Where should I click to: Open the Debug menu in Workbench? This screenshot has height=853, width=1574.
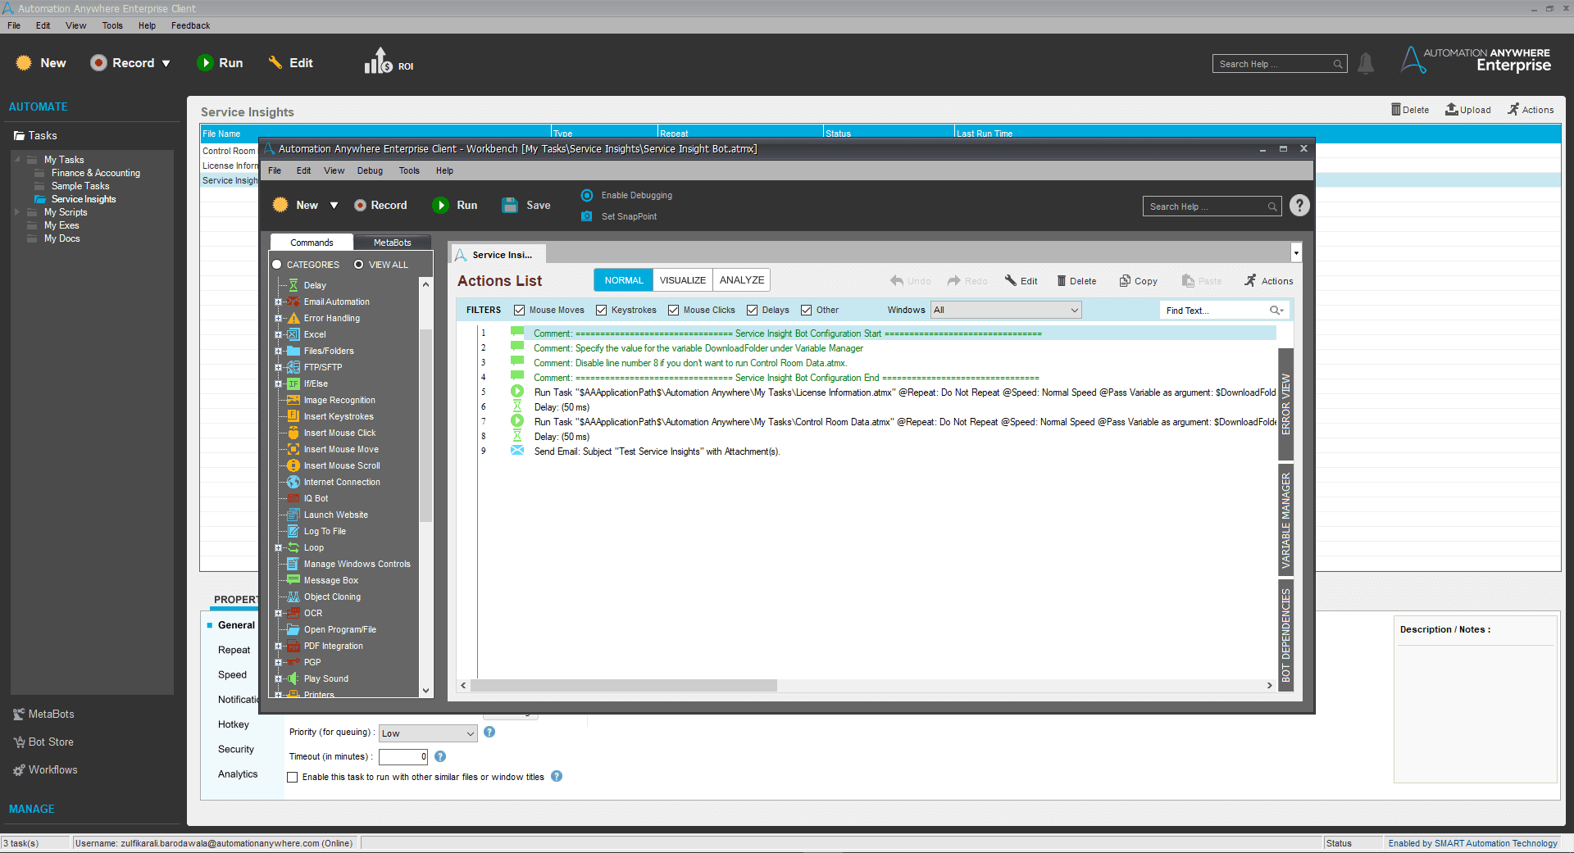pyautogui.click(x=370, y=171)
